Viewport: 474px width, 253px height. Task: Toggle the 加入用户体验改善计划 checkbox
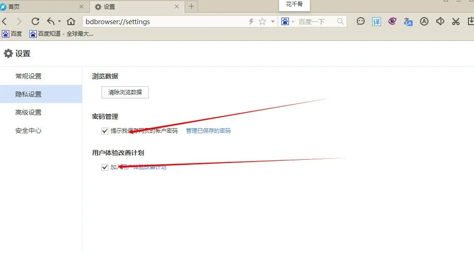pos(105,167)
